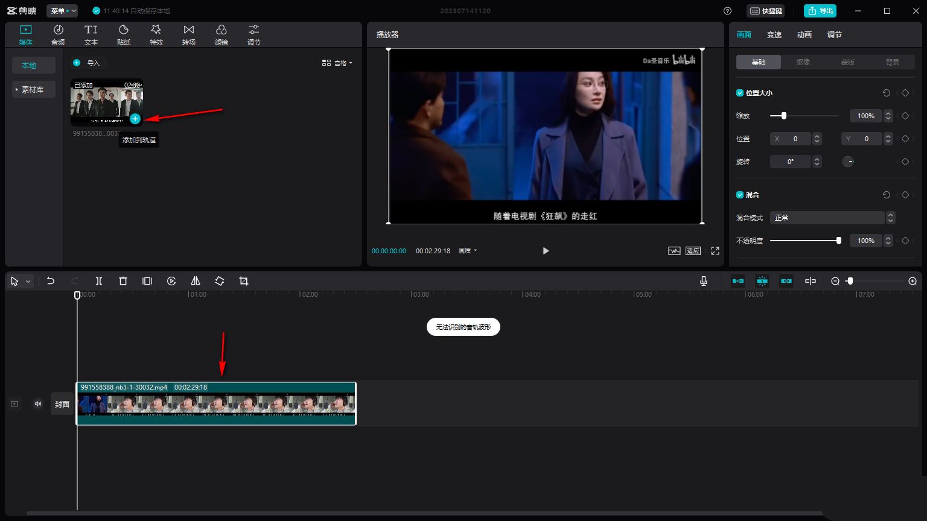Enter fullscreen preview mode
The height and width of the screenshot is (521, 927).
[x=715, y=251]
